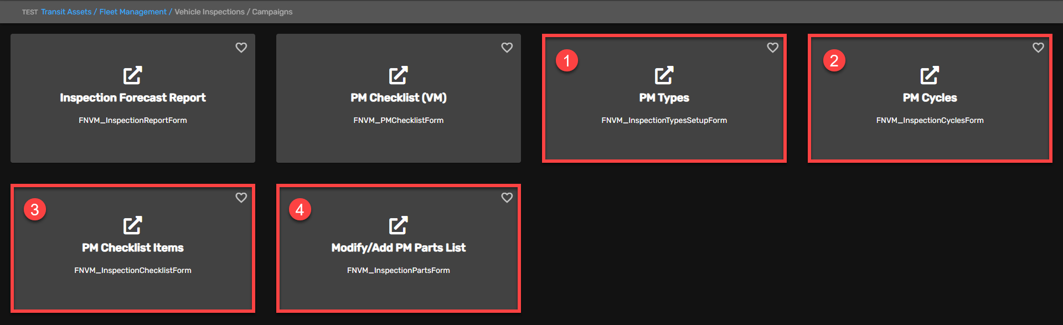The width and height of the screenshot is (1063, 325).
Task: Favorite the PM Checklist (VM) tile
Action: point(507,48)
